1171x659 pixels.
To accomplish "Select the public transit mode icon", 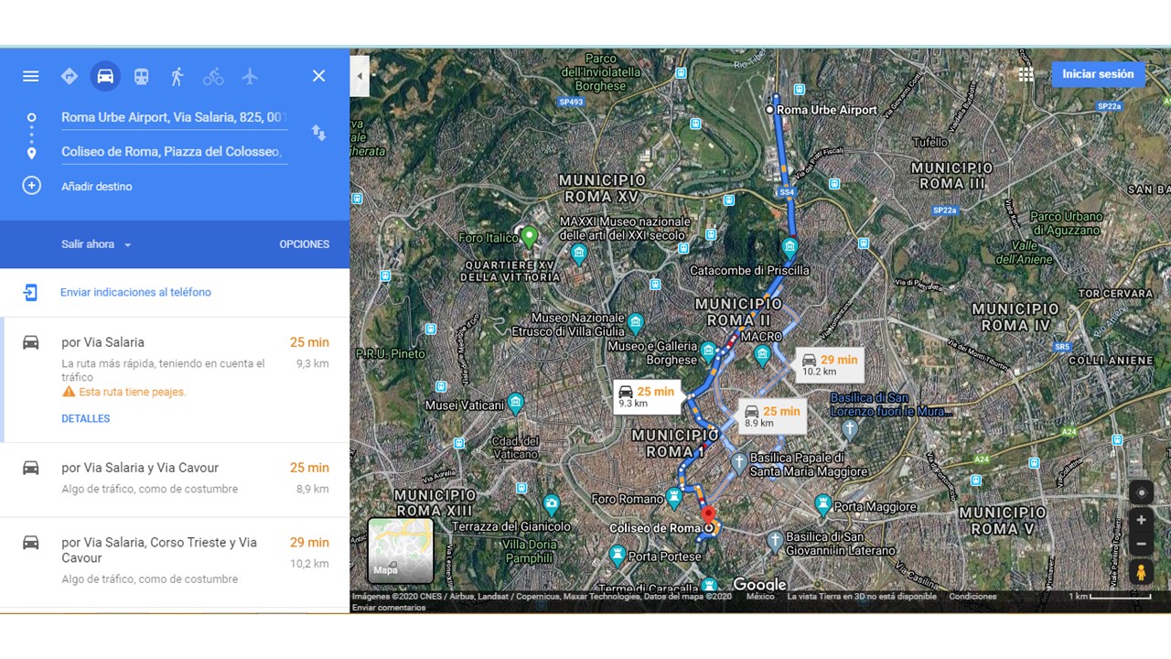I will (141, 77).
